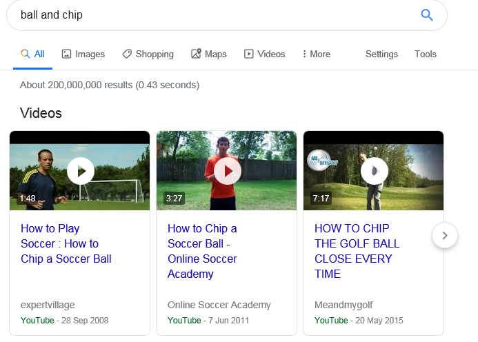Click the Maps tab pin icon
Screen dimensions: 478x342
click(x=196, y=54)
